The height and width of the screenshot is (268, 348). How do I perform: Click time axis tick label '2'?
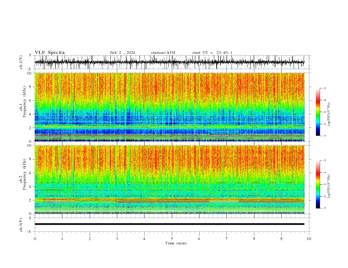pos(90,239)
